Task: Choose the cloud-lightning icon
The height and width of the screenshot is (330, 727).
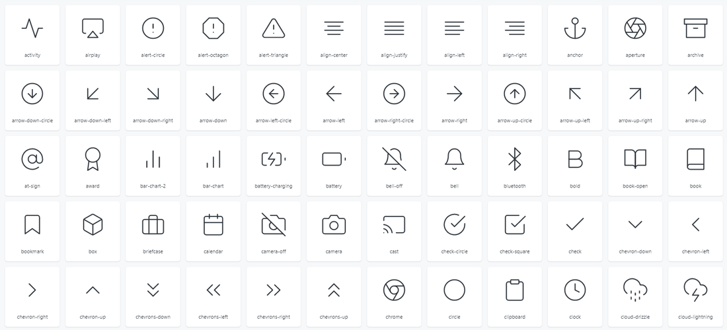Action: [x=695, y=290]
